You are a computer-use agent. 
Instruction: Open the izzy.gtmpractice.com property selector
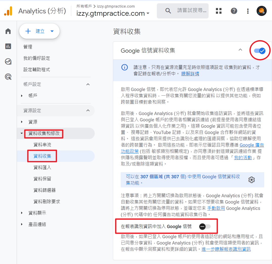click(112, 13)
